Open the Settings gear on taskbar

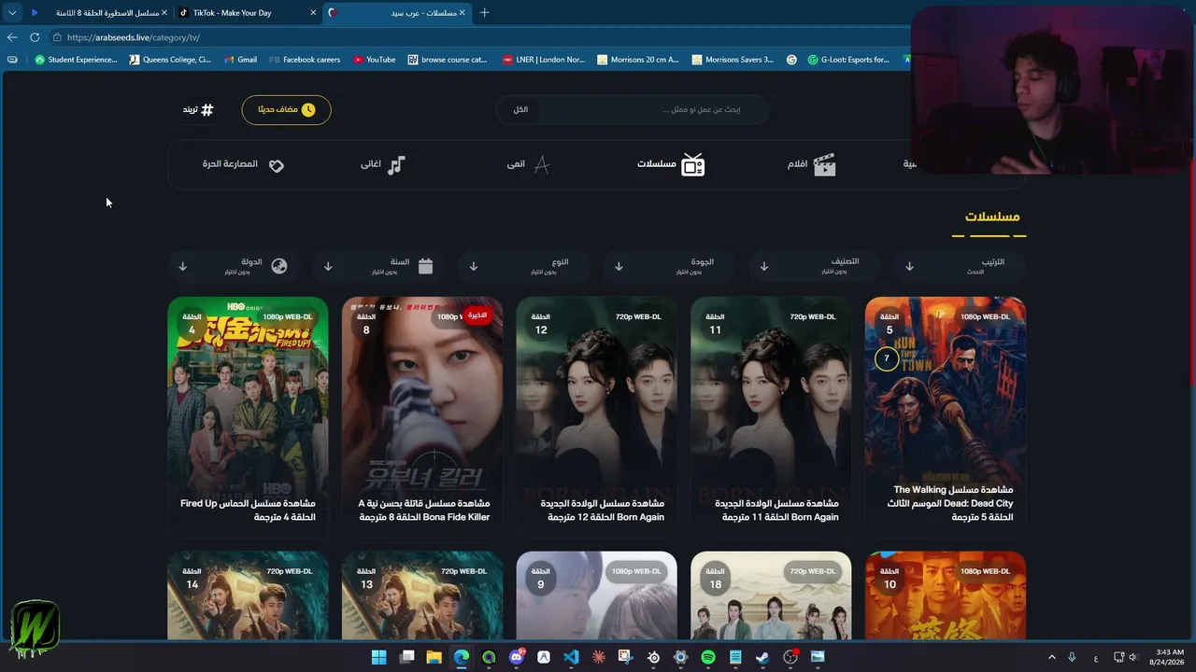coord(680,657)
